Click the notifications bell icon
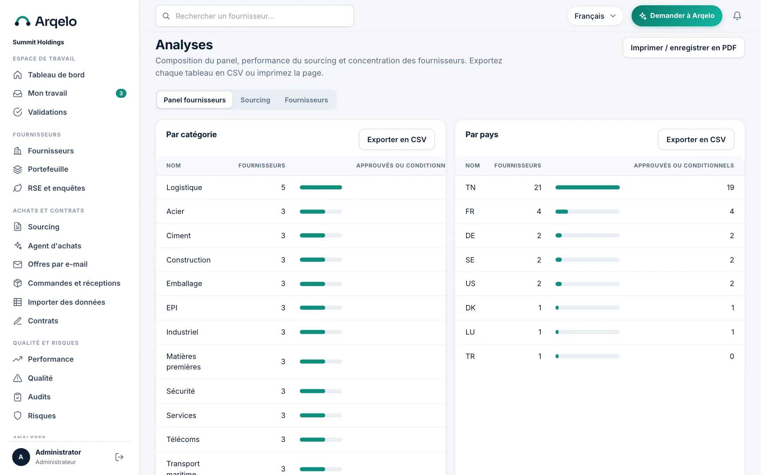The height and width of the screenshot is (475, 761). (x=737, y=16)
